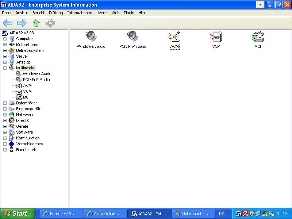Click the system clock 01:10

[282, 214]
